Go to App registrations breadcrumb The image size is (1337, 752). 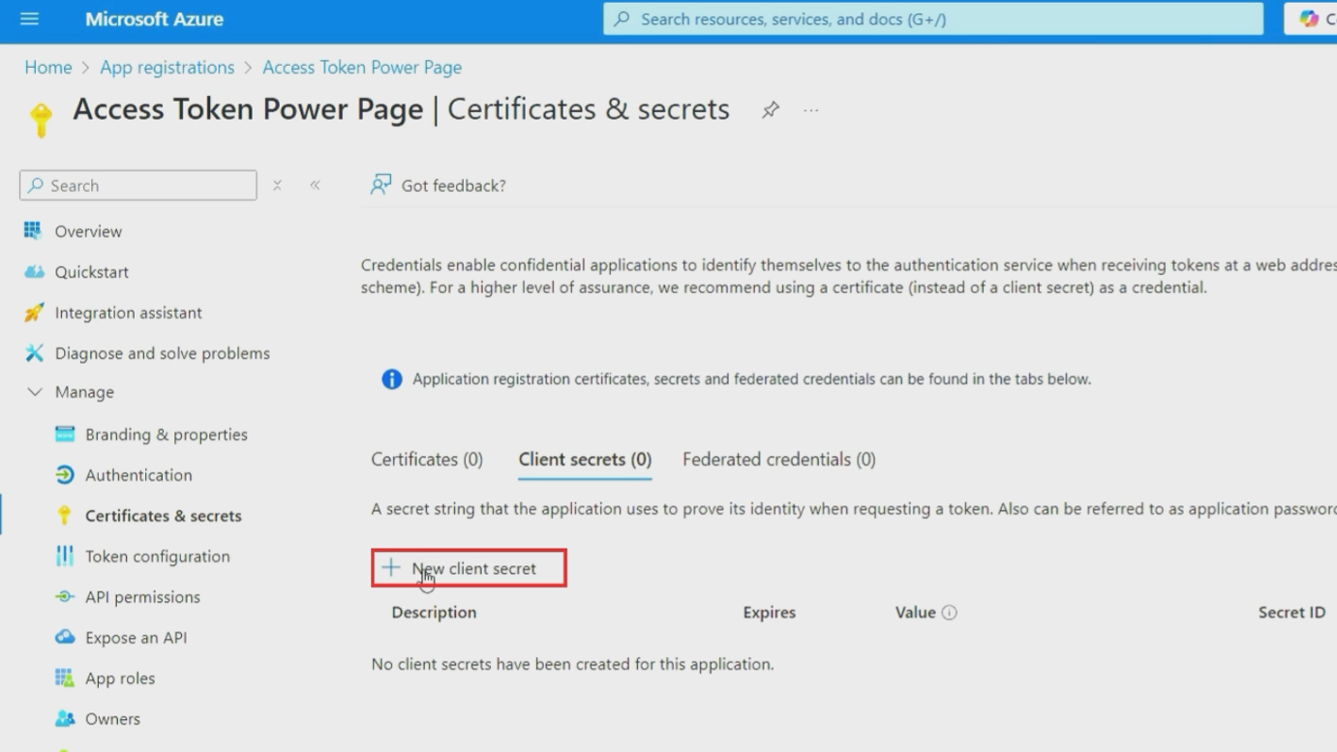click(x=167, y=68)
